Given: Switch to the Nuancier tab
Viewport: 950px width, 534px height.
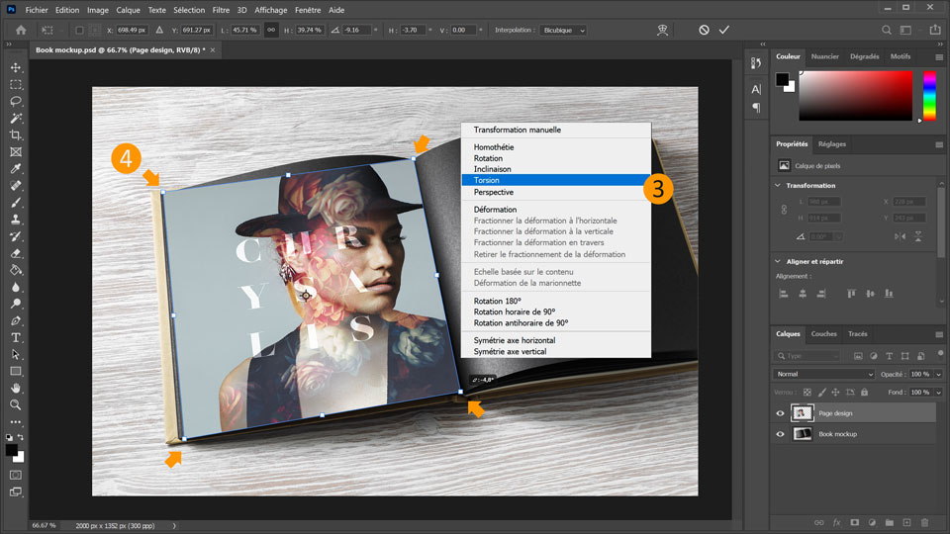Looking at the screenshot, I should pyautogui.click(x=824, y=56).
